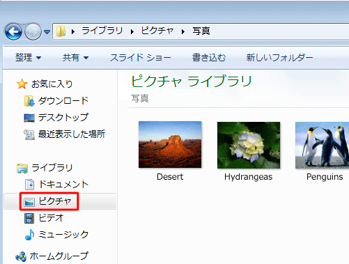Click the ドキュメント page icon

point(29,185)
